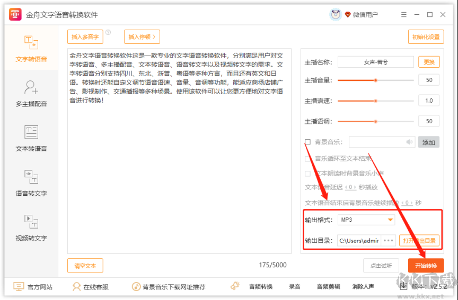Click the 初始化设置 button

tap(426, 37)
